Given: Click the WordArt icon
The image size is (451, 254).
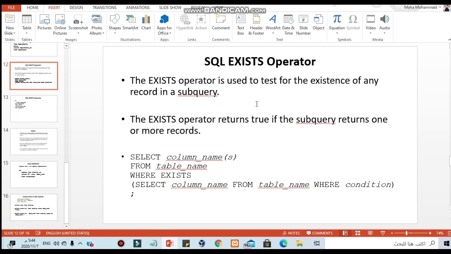Looking at the screenshot, I should click(273, 19).
